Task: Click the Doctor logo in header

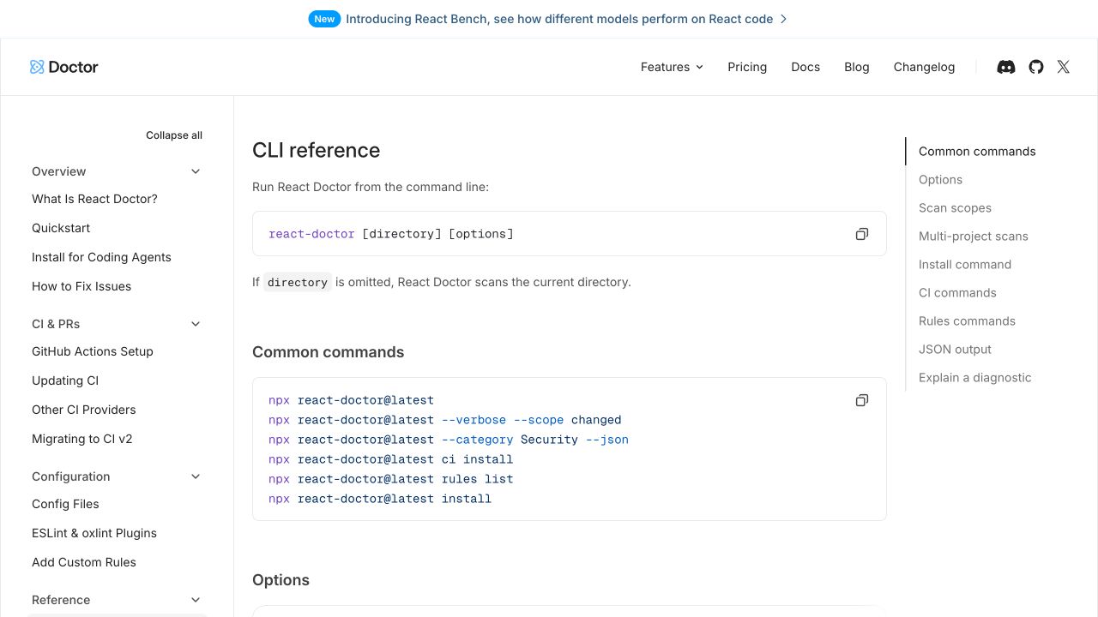Action: [64, 67]
